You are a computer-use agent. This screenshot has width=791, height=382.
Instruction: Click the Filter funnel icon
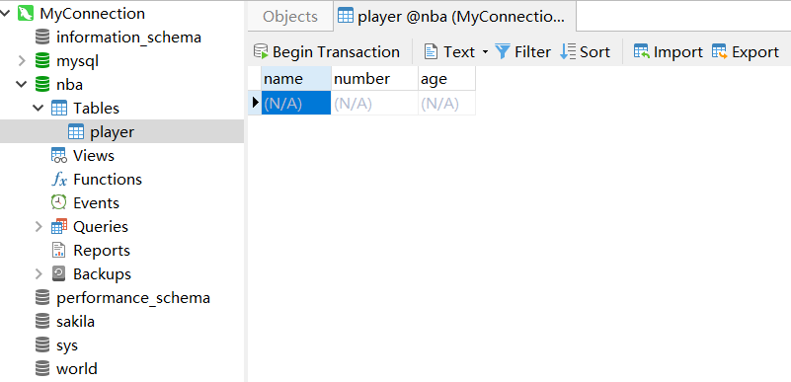tap(503, 52)
